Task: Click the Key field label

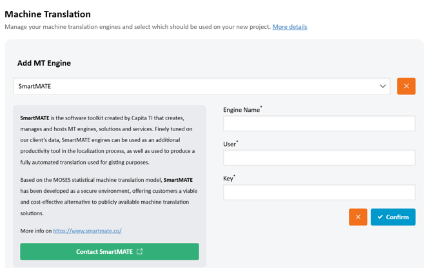Action: click(228, 179)
